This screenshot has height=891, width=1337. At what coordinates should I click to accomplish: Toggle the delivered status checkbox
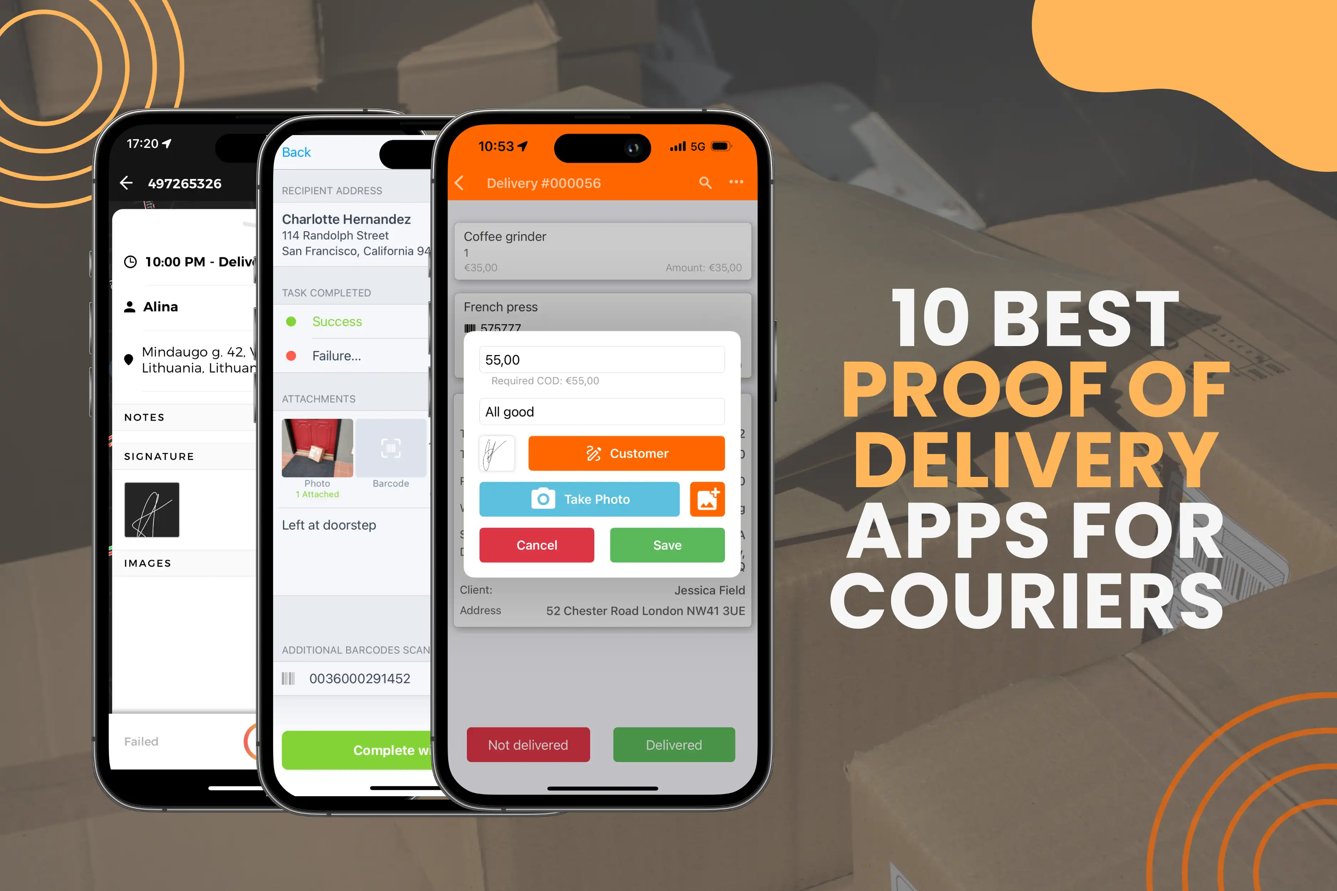(676, 745)
